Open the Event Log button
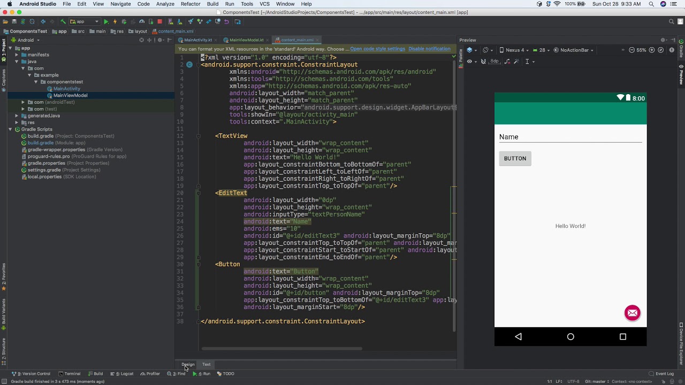685x385 pixels. tap(661, 374)
